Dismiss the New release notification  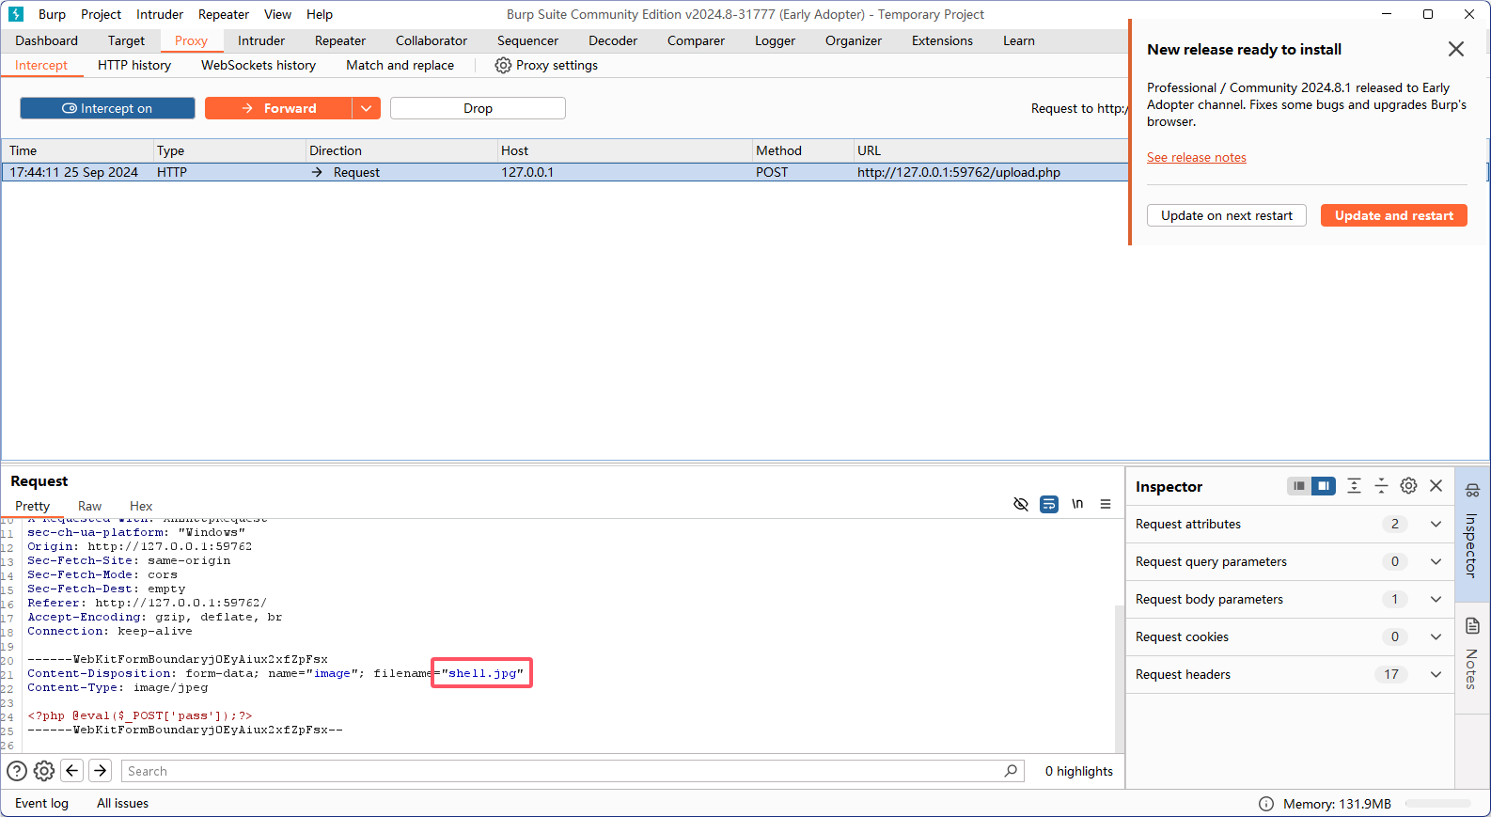(x=1455, y=49)
